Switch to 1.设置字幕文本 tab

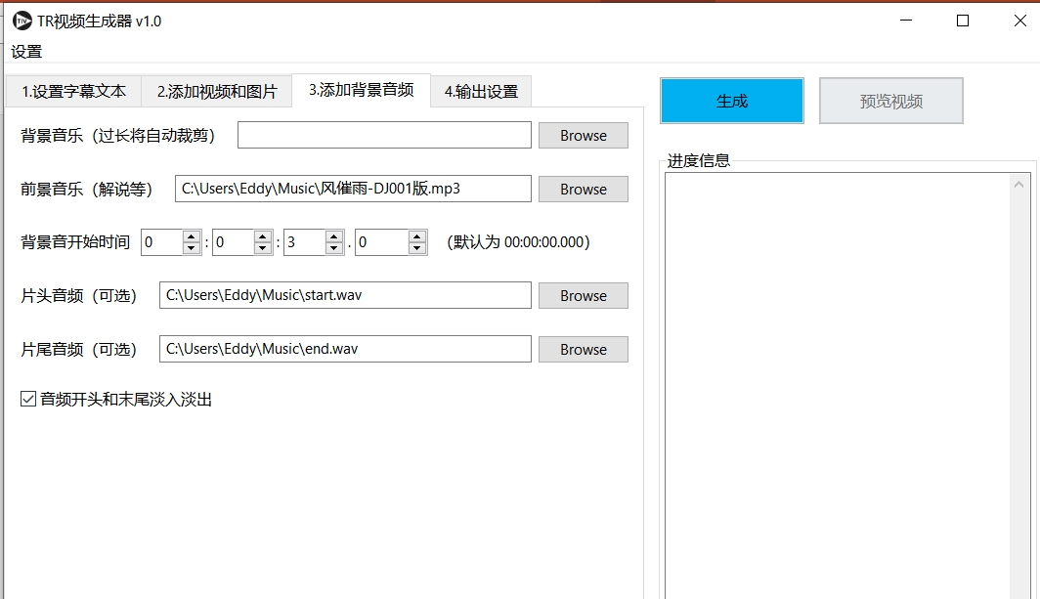pos(74,91)
